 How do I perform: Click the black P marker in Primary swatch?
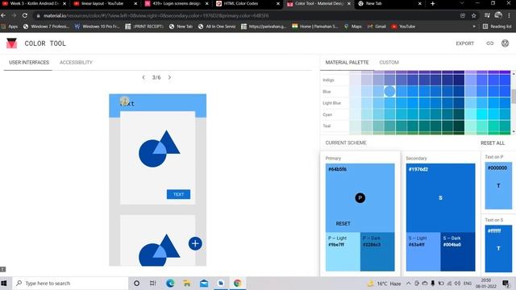[x=360, y=197]
